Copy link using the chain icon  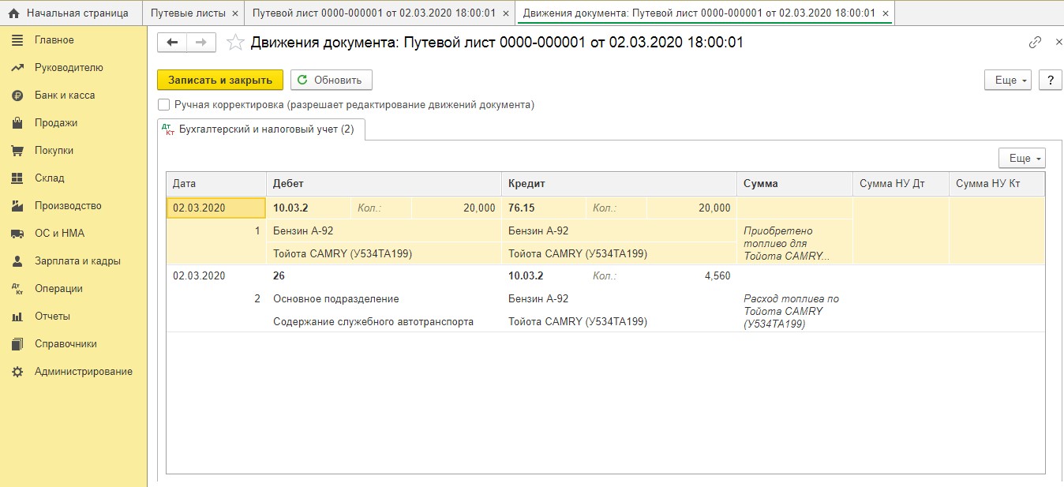1035,43
